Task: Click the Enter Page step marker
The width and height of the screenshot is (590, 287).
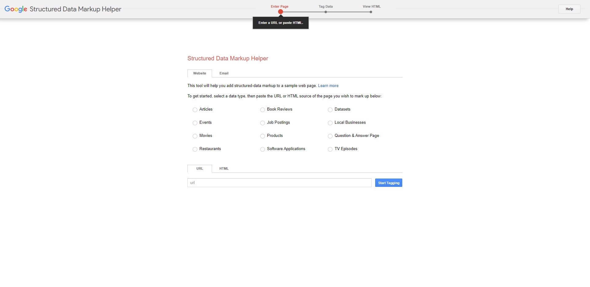Action: [x=280, y=12]
